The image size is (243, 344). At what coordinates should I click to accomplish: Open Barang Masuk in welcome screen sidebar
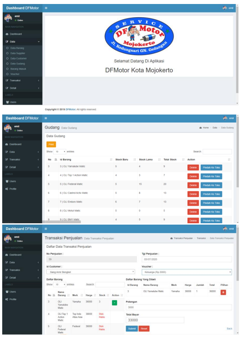pyautogui.click(x=18, y=69)
